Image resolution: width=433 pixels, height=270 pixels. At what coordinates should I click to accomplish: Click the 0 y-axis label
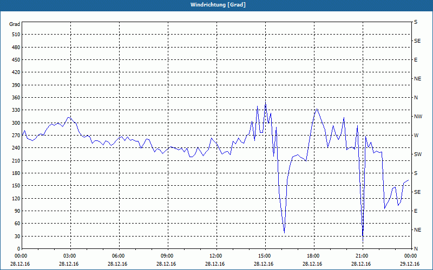pos(18,249)
